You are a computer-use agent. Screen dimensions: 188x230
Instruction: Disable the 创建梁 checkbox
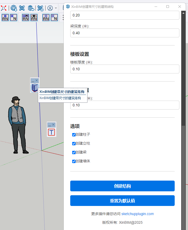pos(74,152)
